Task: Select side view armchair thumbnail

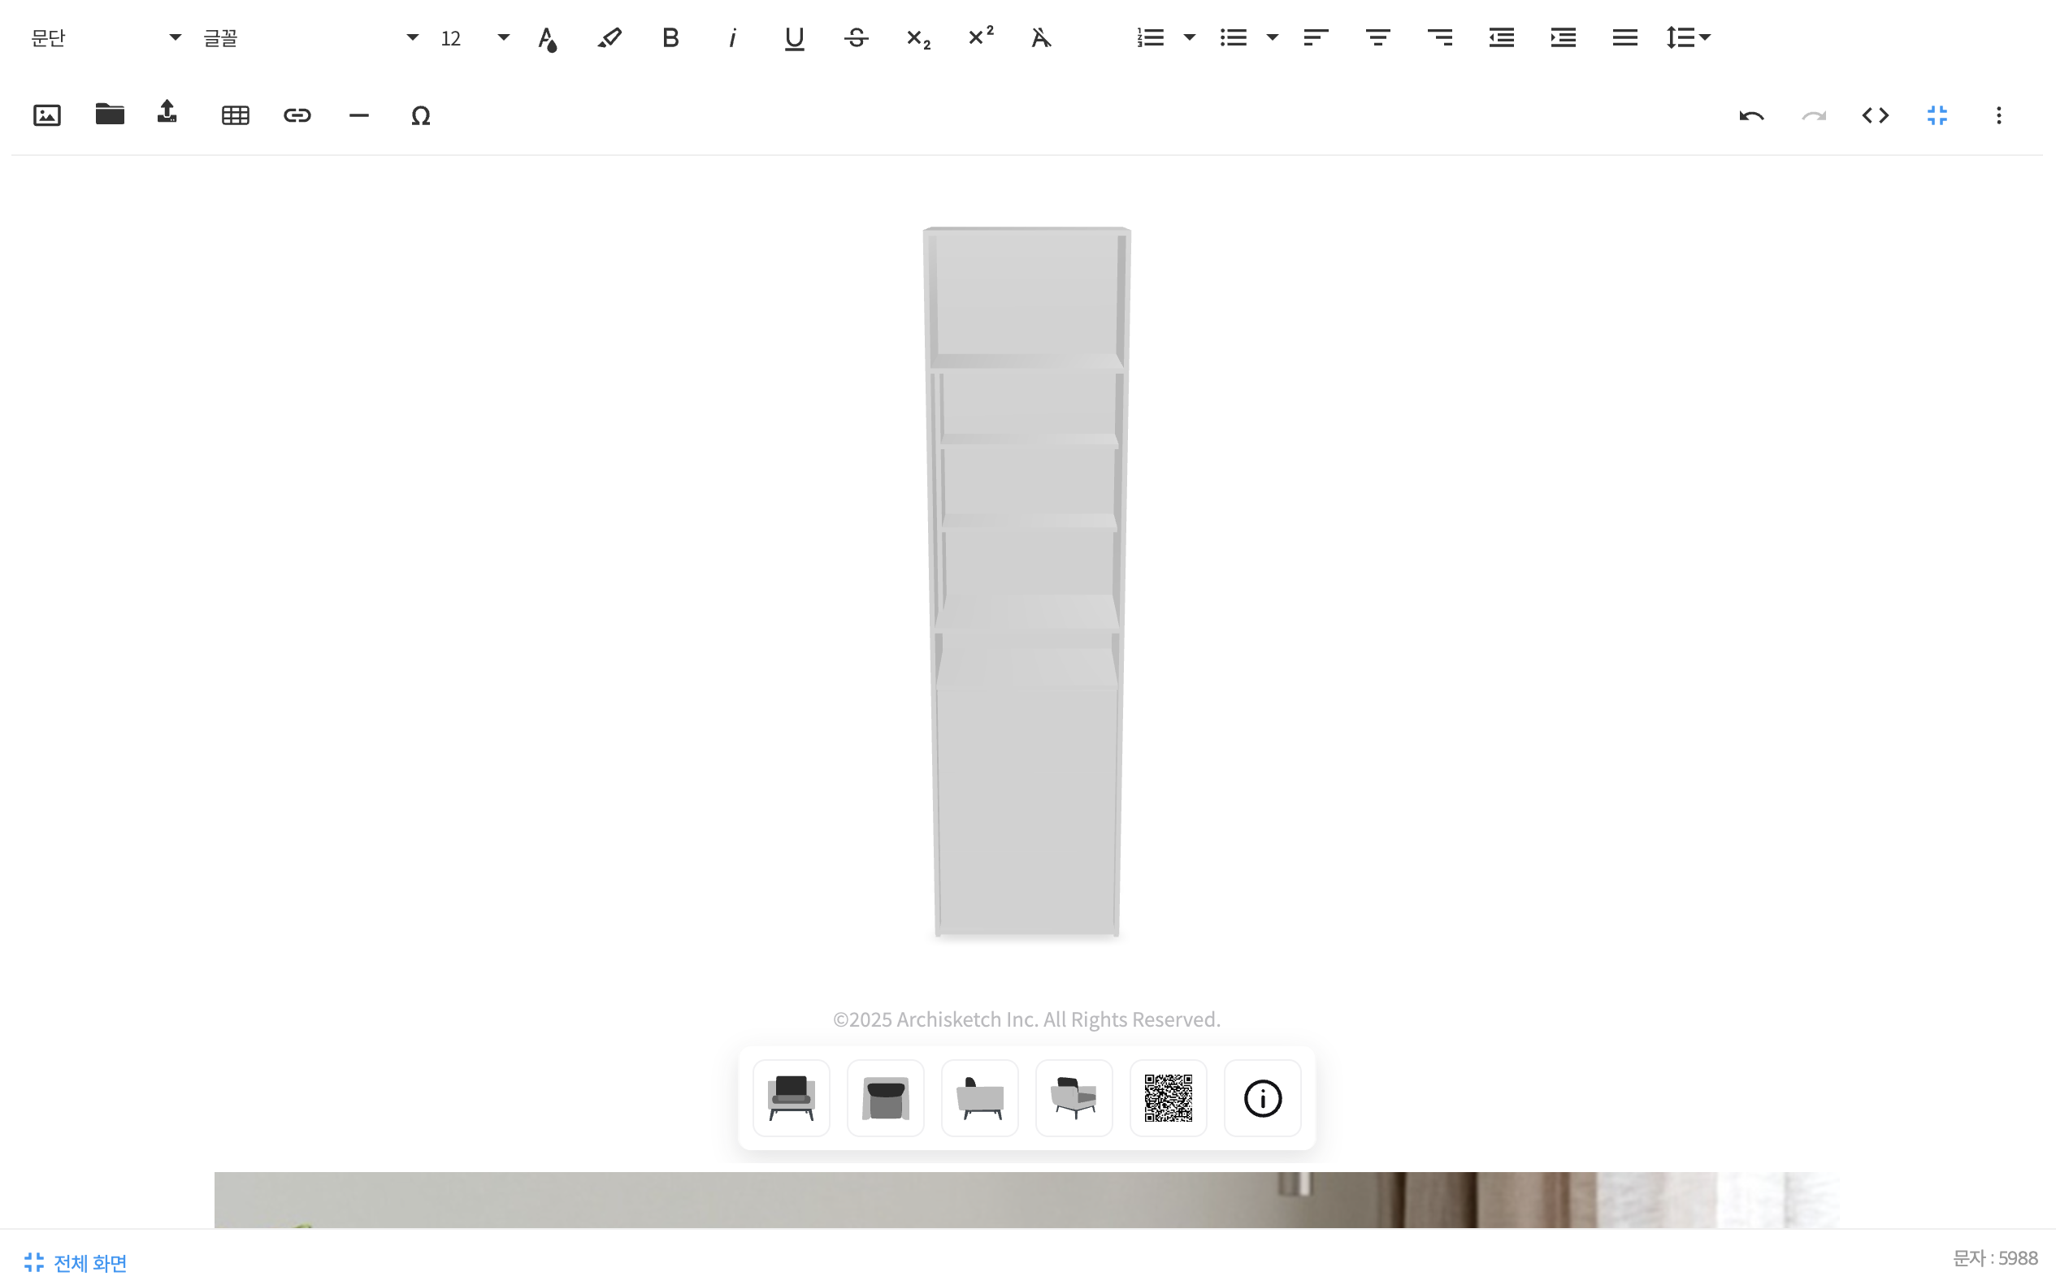Action: pyautogui.click(x=979, y=1098)
